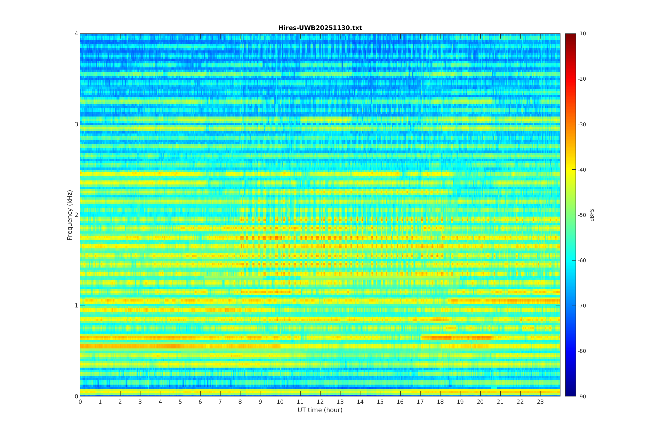Click the y-axis tick label 1
The height and width of the screenshot is (445, 647).
click(x=76, y=306)
